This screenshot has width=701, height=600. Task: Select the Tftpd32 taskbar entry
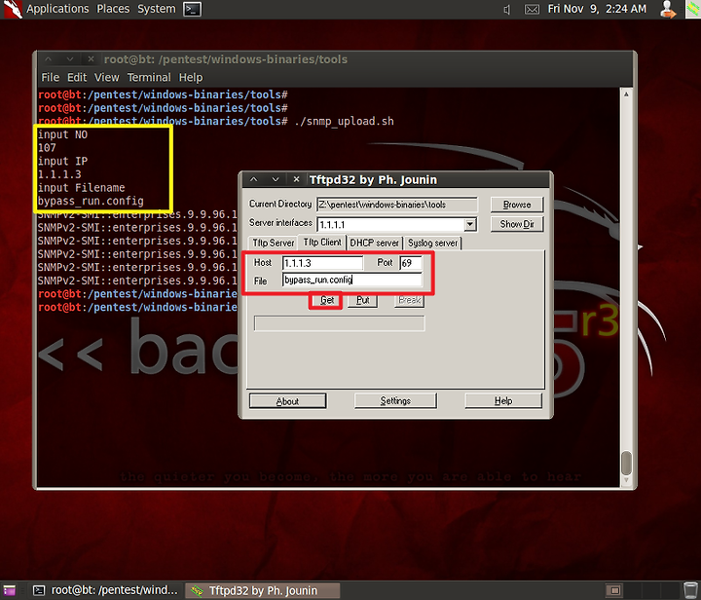(263, 590)
